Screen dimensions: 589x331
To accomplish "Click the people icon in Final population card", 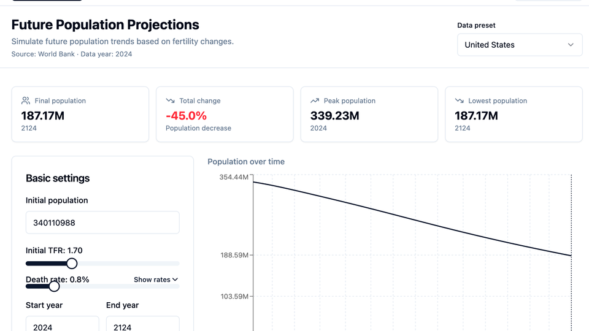I will tap(26, 101).
